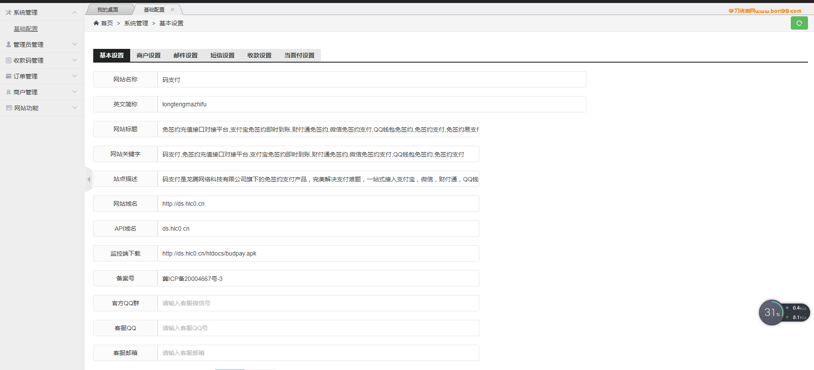Click the 订单管理 sidebar icon
Viewport: 814px width, 370px height.
(x=9, y=76)
